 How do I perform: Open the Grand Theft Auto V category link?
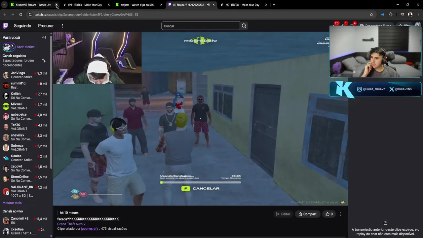click(x=71, y=224)
